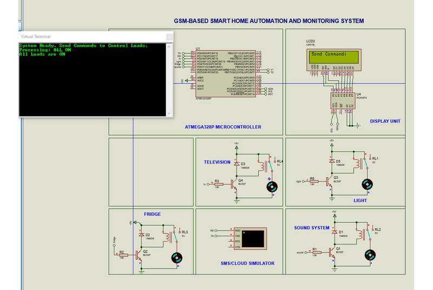Viewport: 433px width, 290px height.
Task: Select diode D2 in the Fridge circuit
Action: tap(141, 235)
